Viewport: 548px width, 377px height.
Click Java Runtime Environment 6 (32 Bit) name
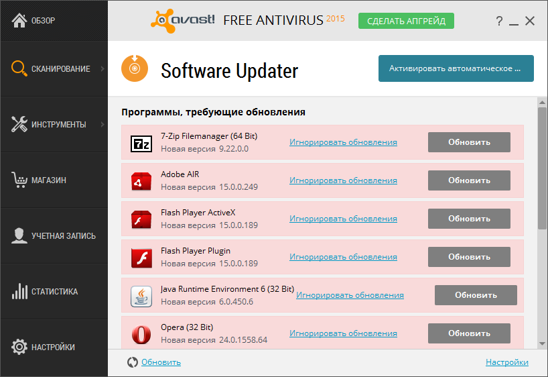pos(228,289)
